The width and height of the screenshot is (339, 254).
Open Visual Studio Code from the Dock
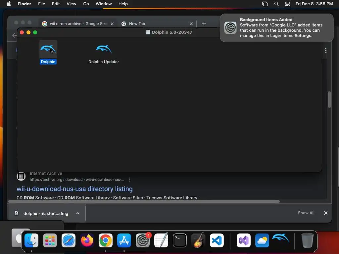(217, 240)
